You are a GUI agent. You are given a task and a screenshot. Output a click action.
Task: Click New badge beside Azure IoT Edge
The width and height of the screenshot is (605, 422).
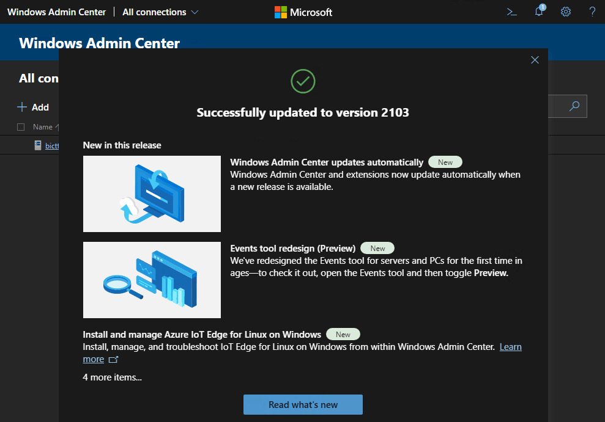coord(343,335)
